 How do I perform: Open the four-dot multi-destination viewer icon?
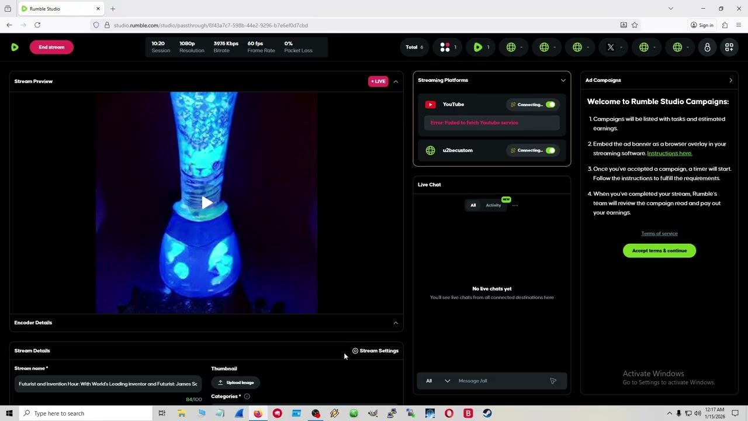(445, 47)
